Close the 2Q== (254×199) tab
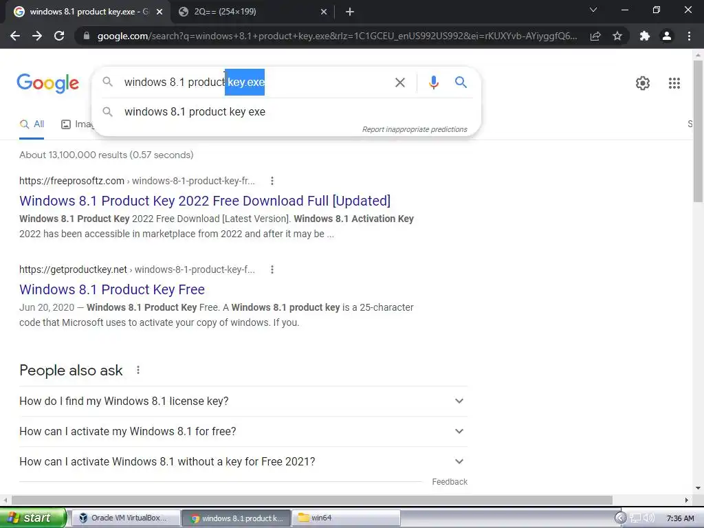The height and width of the screenshot is (528, 704). 324,12
